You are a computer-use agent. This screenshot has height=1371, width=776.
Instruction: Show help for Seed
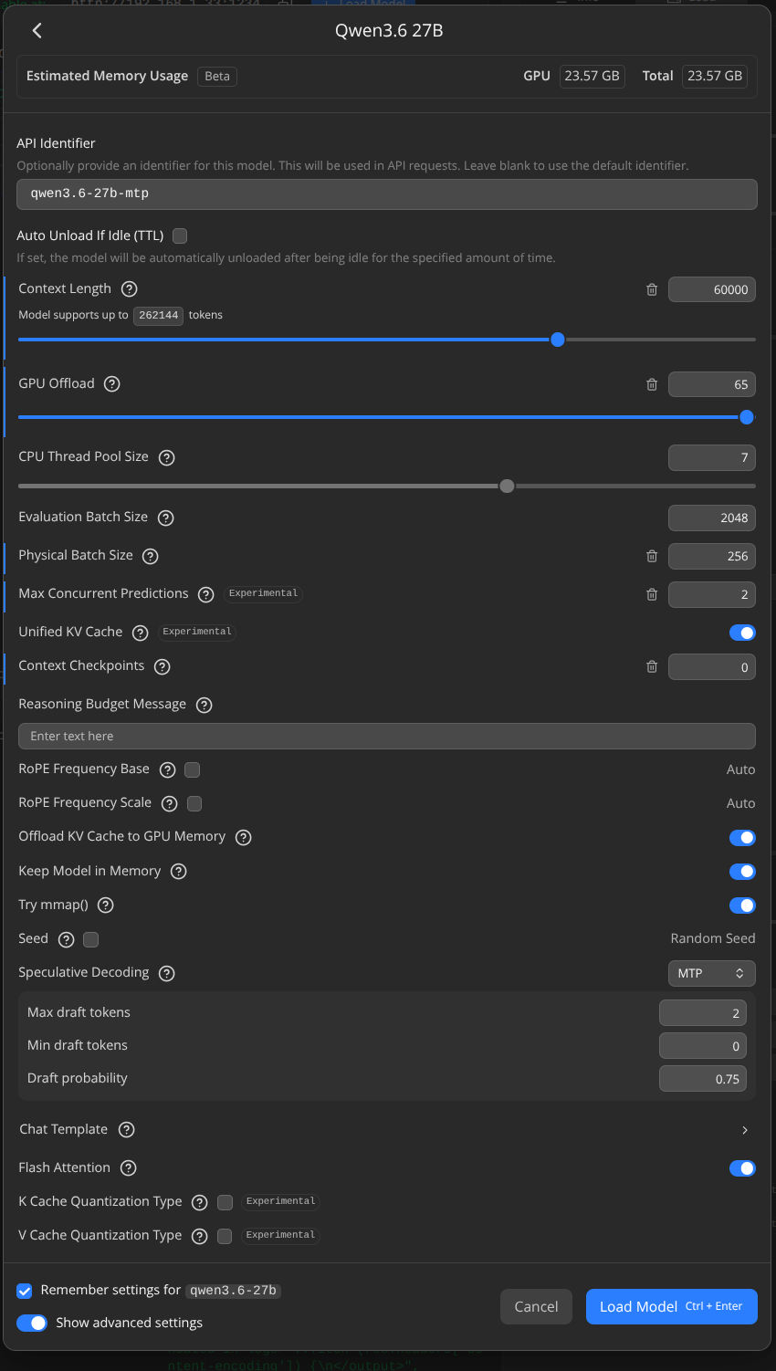pyautogui.click(x=66, y=939)
